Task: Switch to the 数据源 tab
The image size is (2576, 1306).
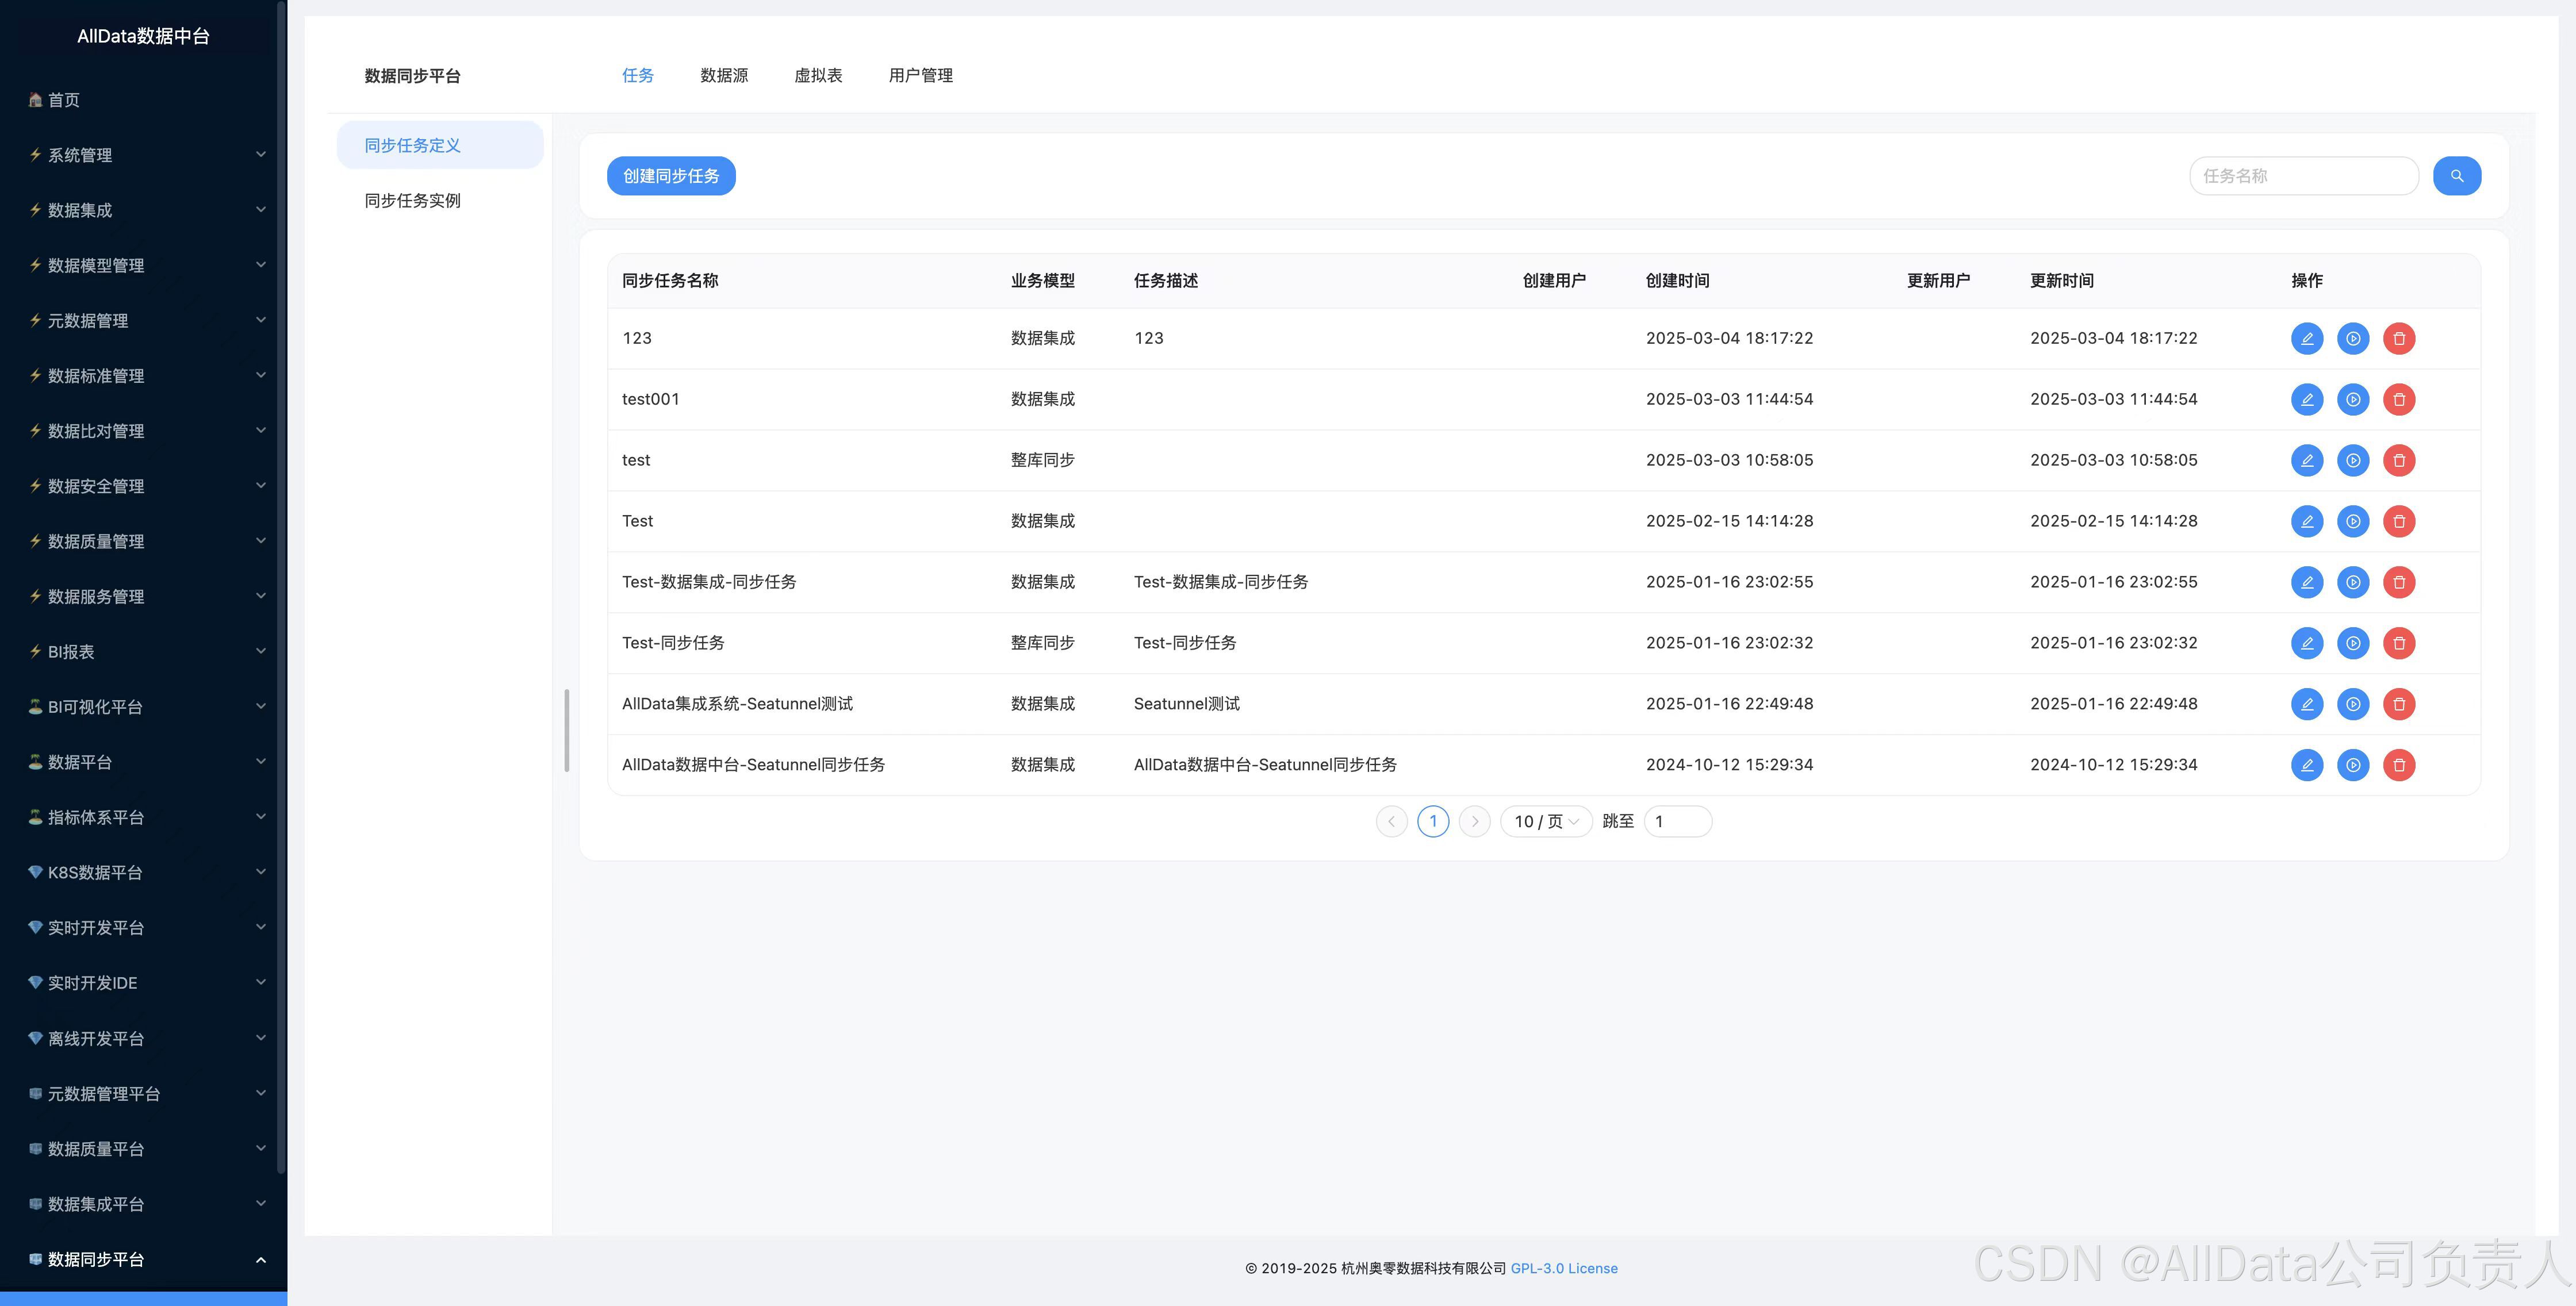Action: tap(724, 76)
